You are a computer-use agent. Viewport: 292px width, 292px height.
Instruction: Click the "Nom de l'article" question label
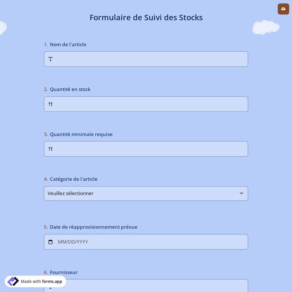click(x=68, y=44)
